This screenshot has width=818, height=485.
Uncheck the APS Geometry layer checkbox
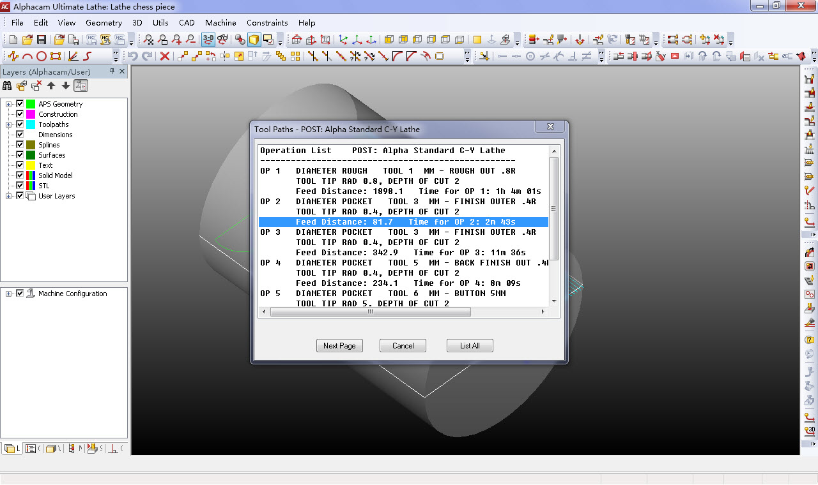click(x=20, y=104)
